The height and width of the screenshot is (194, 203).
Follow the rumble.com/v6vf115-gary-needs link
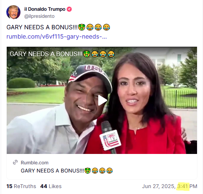[57, 37]
